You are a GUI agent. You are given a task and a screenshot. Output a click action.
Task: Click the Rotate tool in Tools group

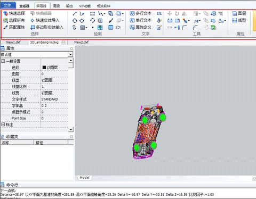point(177,14)
